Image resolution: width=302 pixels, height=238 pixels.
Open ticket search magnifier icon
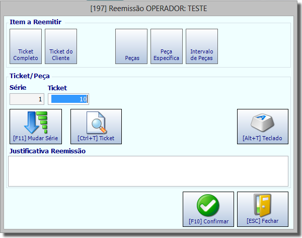[x=96, y=123]
